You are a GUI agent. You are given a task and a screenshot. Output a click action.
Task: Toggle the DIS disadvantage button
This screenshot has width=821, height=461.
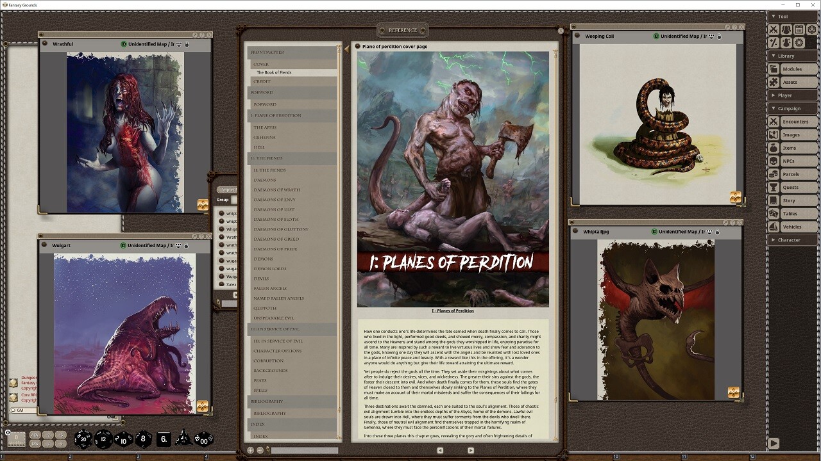tap(35, 444)
